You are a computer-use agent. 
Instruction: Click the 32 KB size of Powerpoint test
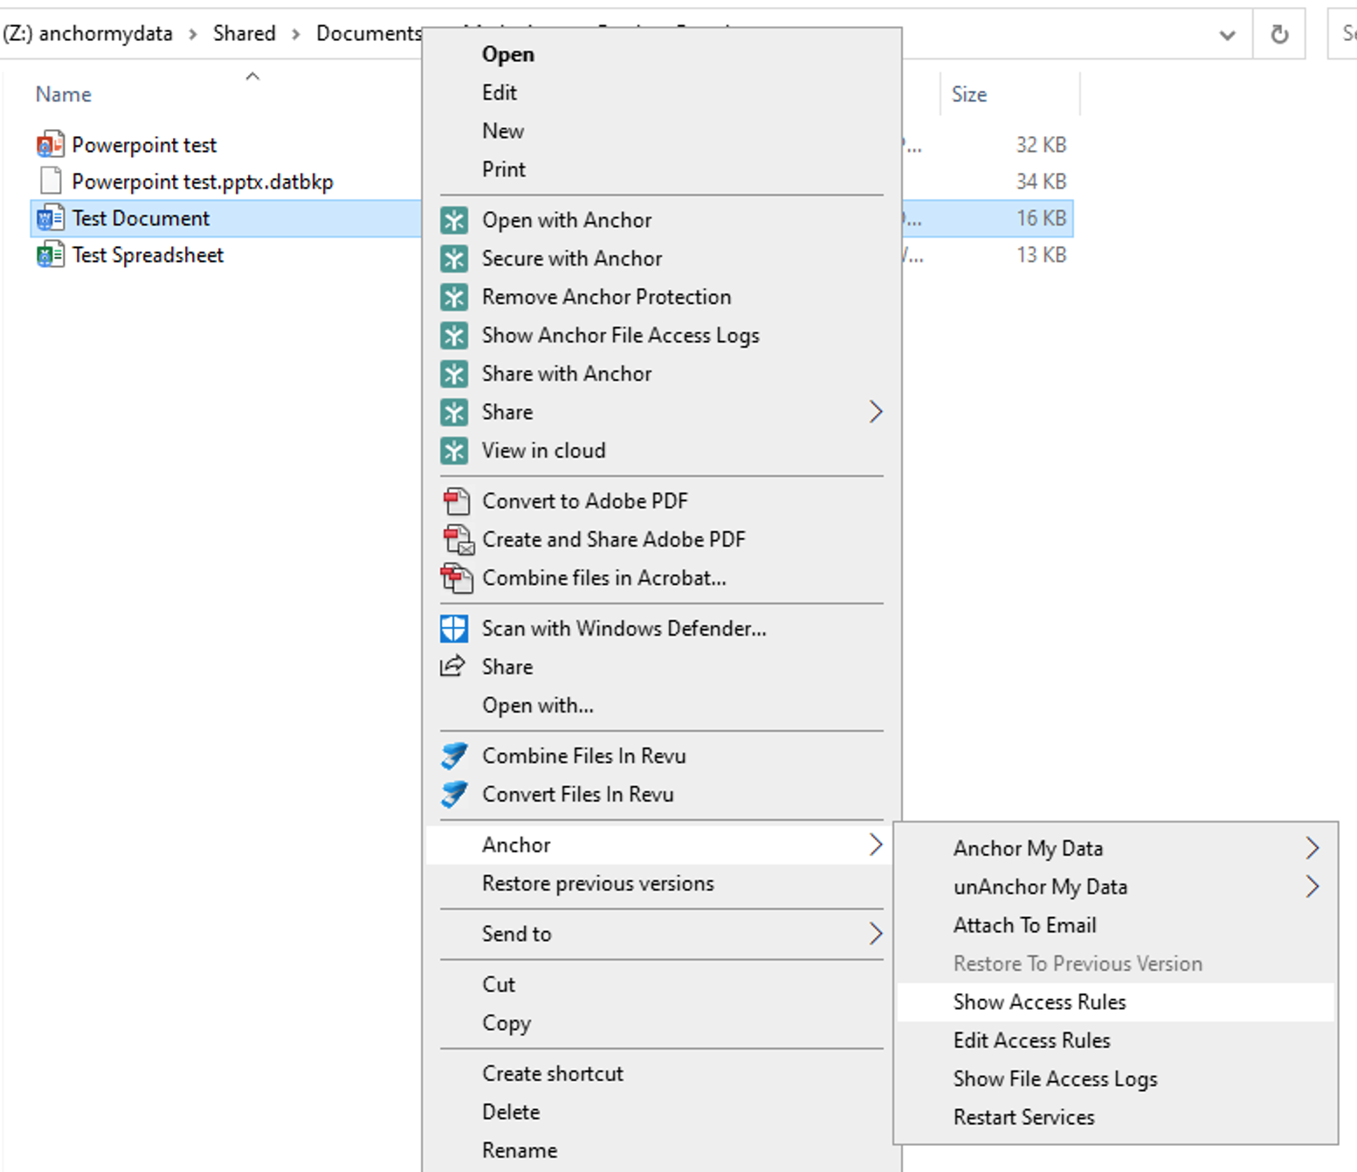click(x=1041, y=145)
